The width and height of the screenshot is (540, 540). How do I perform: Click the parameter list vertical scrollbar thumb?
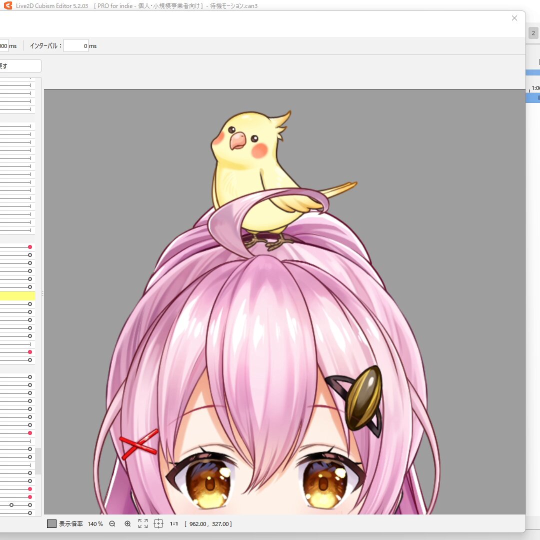[x=38, y=461]
